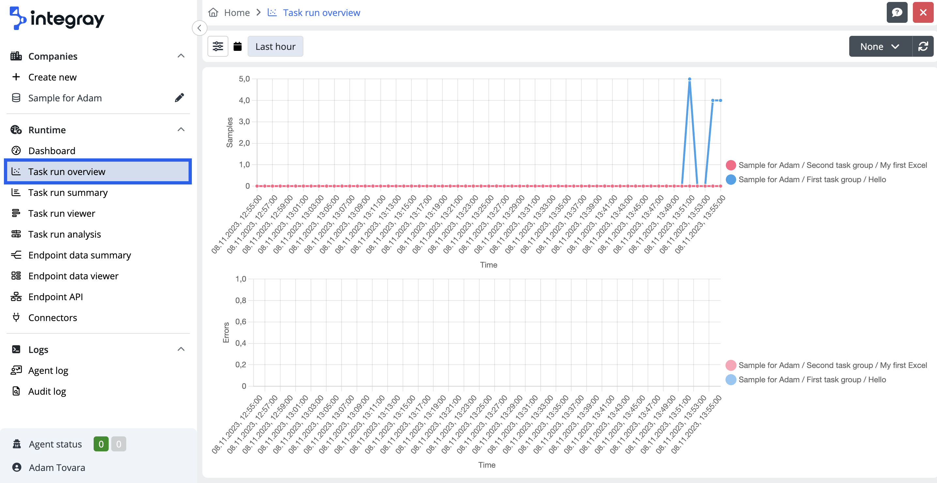The width and height of the screenshot is (937, 483).
Task: Open Adam Tovara user profile link
Action: [57, 467]
